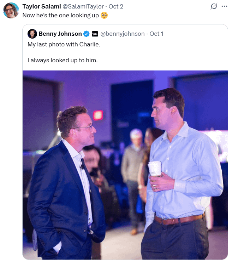Click the red exit sign in the photo
The height and width of the screenshot is (261, 232).
(x=98, y=115)
